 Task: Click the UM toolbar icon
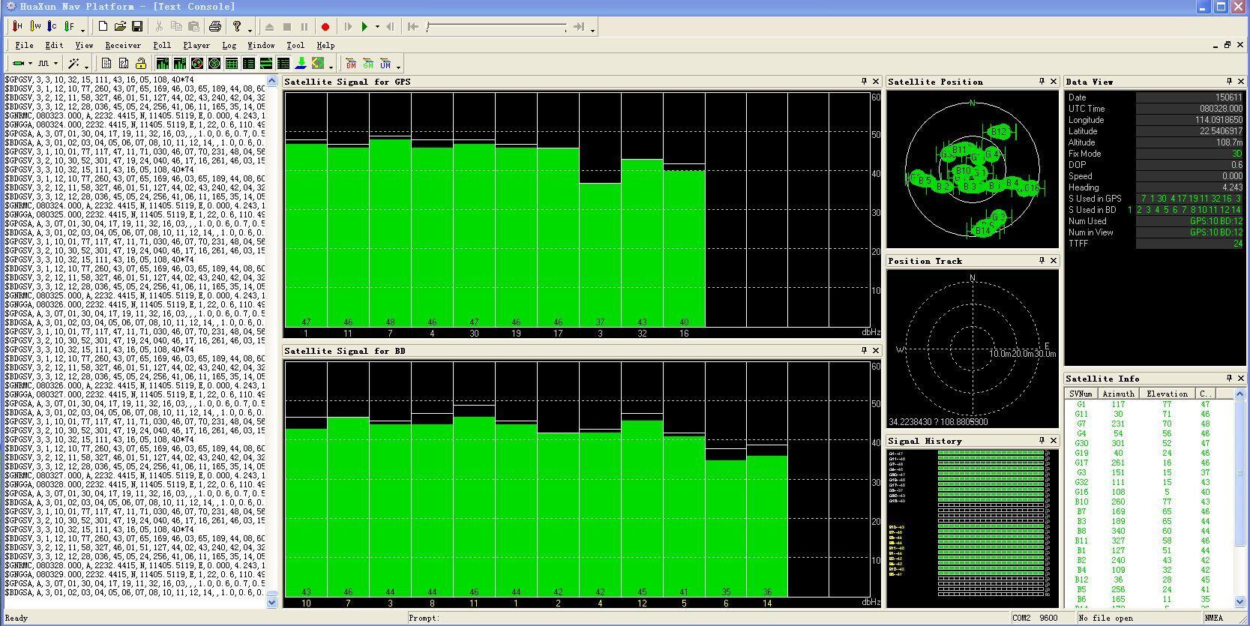tap(385, 64)
